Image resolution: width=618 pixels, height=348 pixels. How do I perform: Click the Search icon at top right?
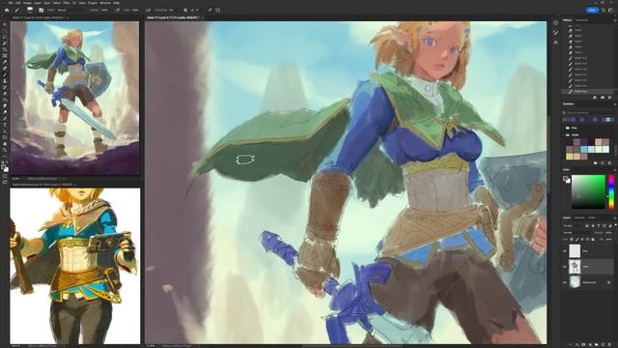(604, 10)
